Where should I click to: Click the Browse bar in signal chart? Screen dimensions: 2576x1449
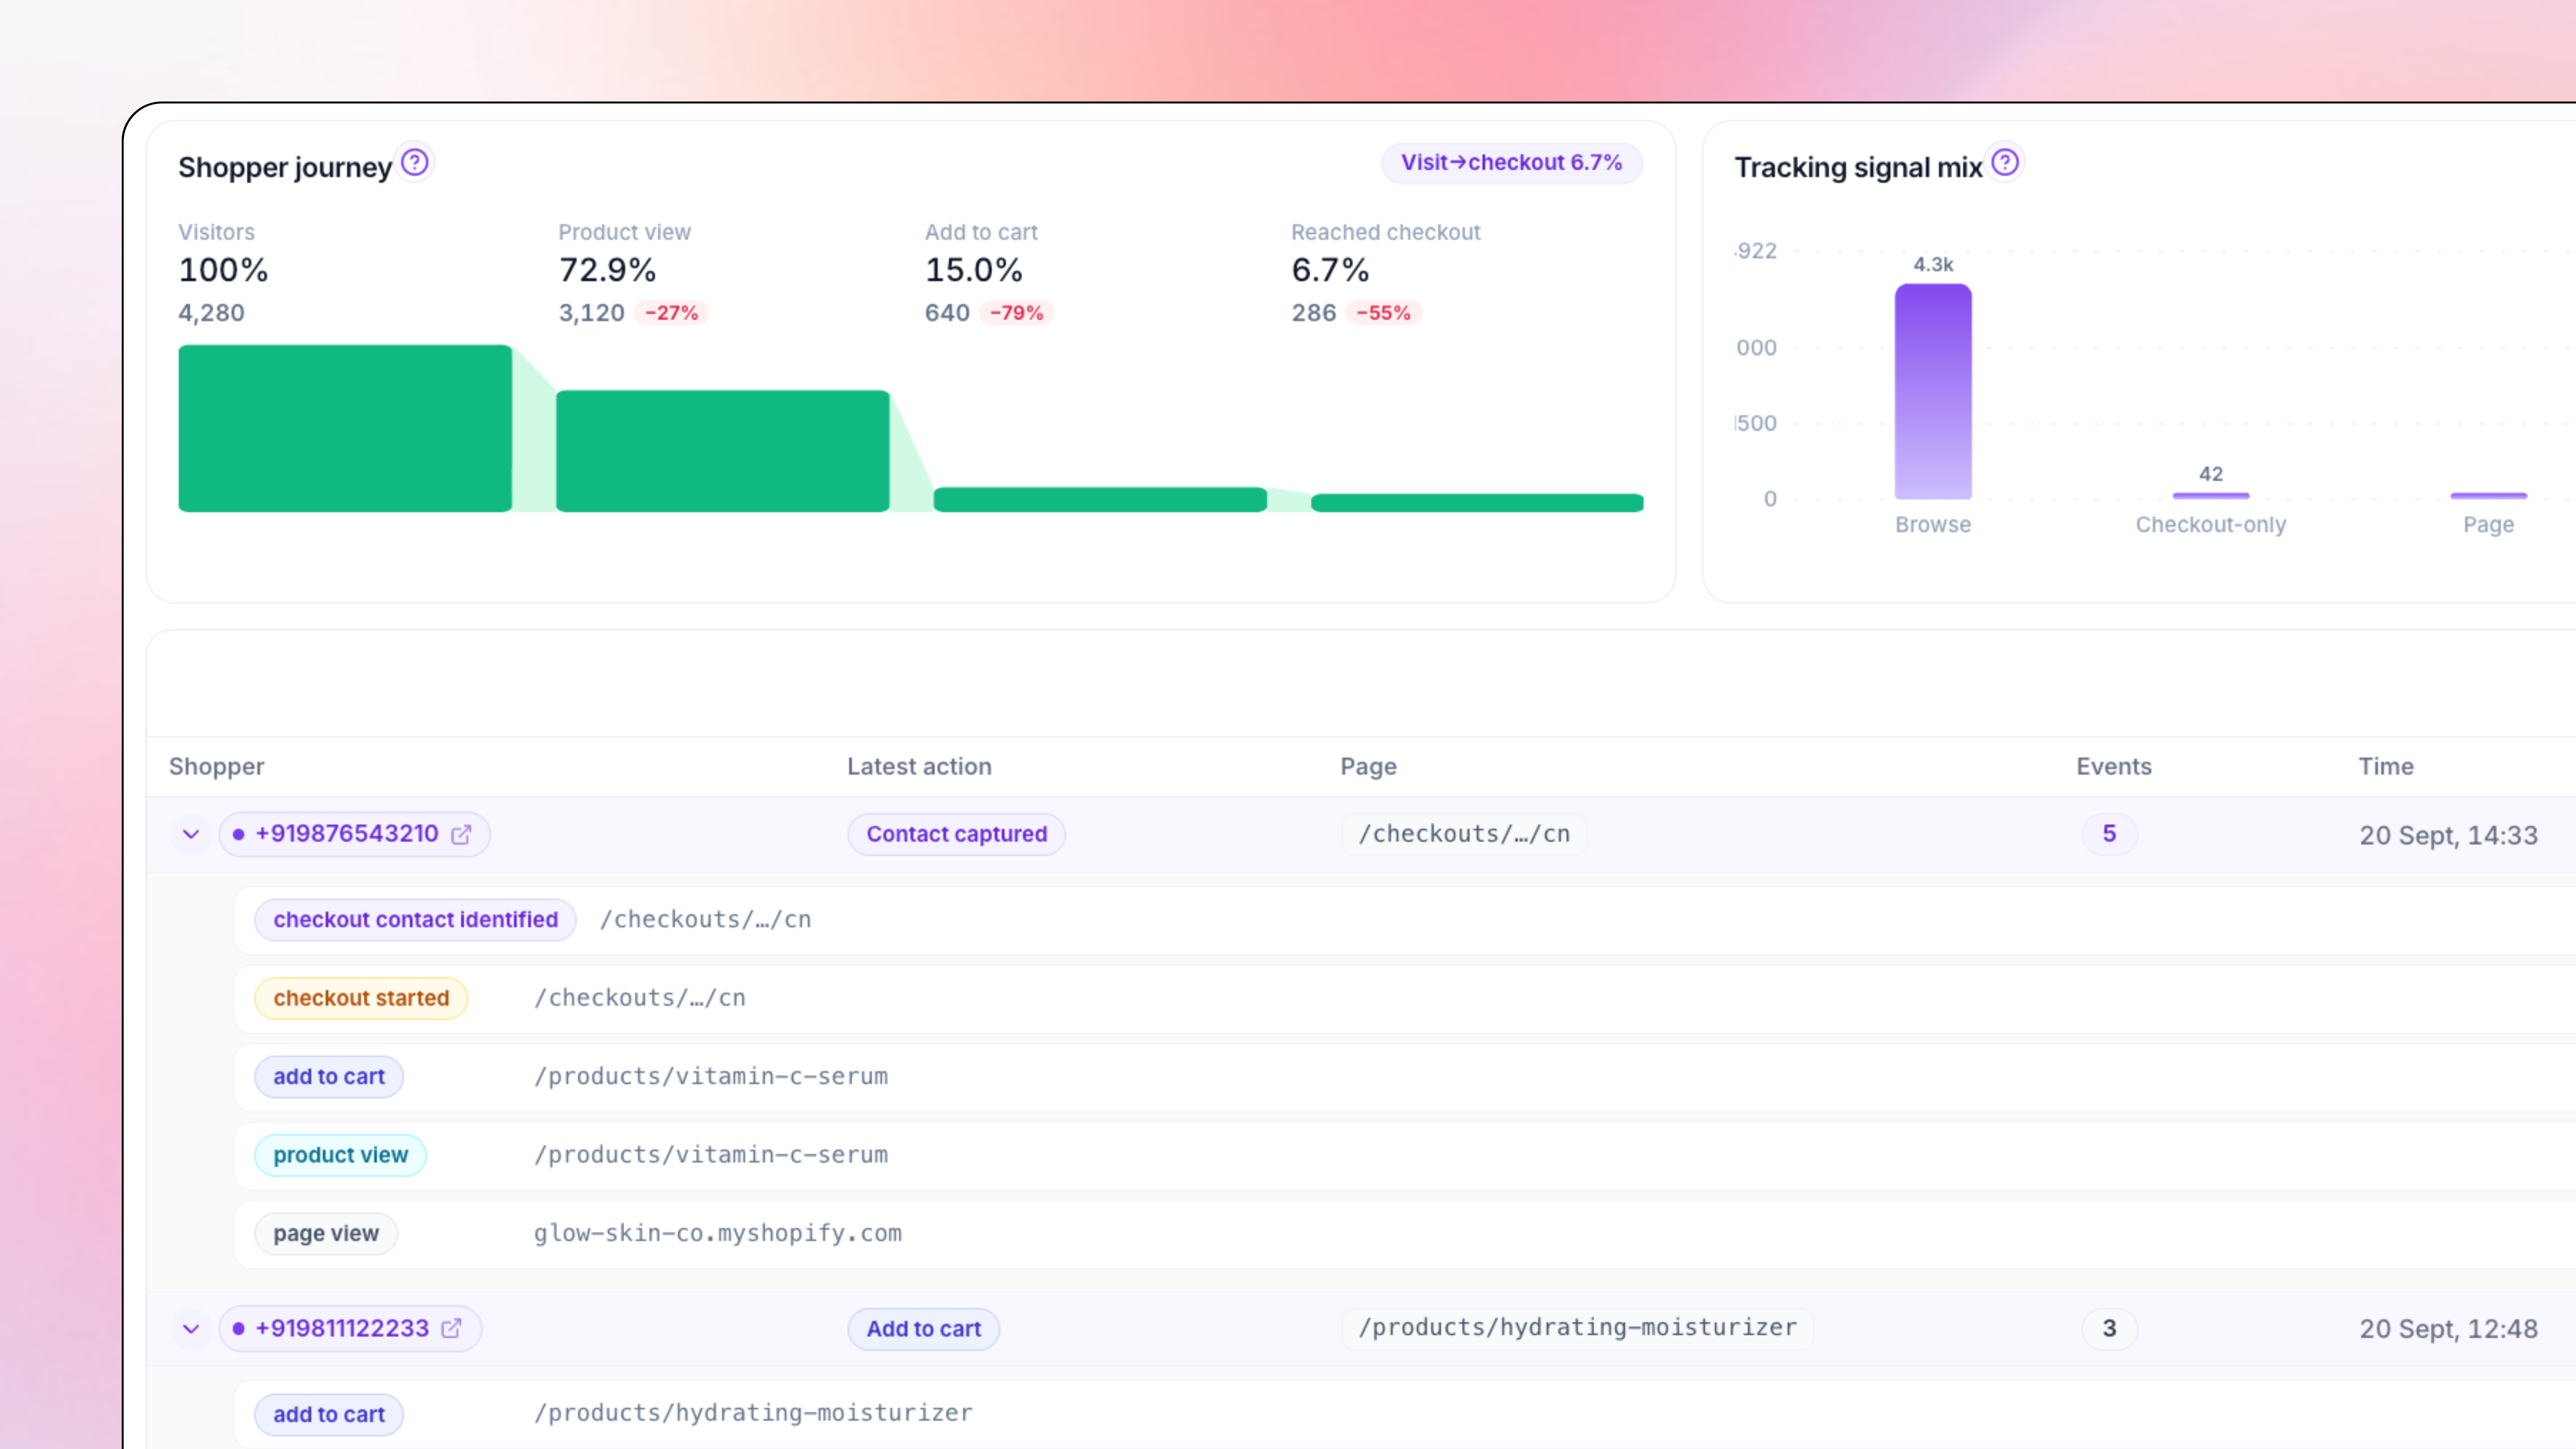click(x=1933, y=391)
